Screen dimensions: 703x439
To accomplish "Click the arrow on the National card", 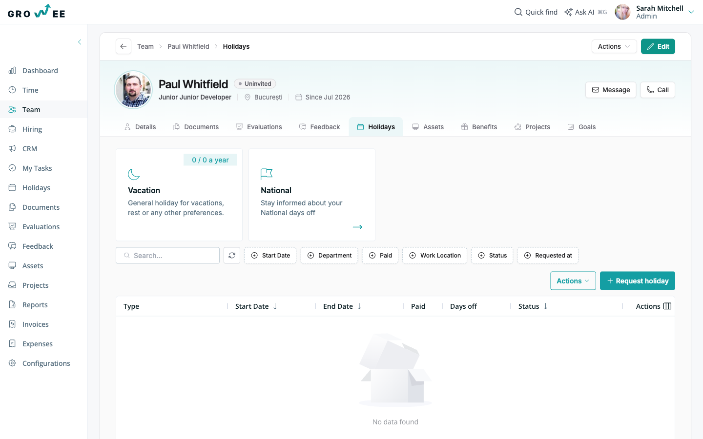I will (357, 227).
